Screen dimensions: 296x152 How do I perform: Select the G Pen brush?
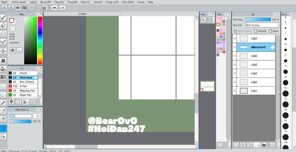pos(23,86)
